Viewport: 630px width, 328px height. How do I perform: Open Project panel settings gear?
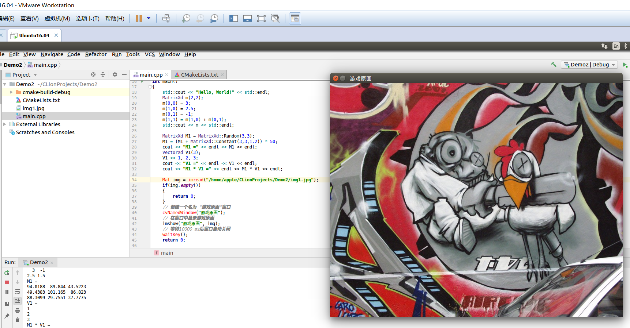115,74
